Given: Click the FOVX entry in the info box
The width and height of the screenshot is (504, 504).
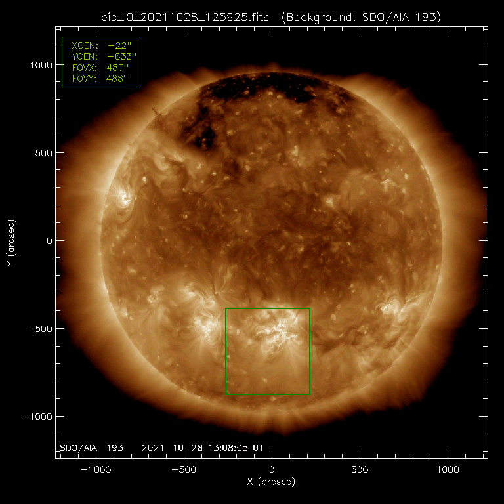Looking at the screenshot, I should (x=100, y=68).
